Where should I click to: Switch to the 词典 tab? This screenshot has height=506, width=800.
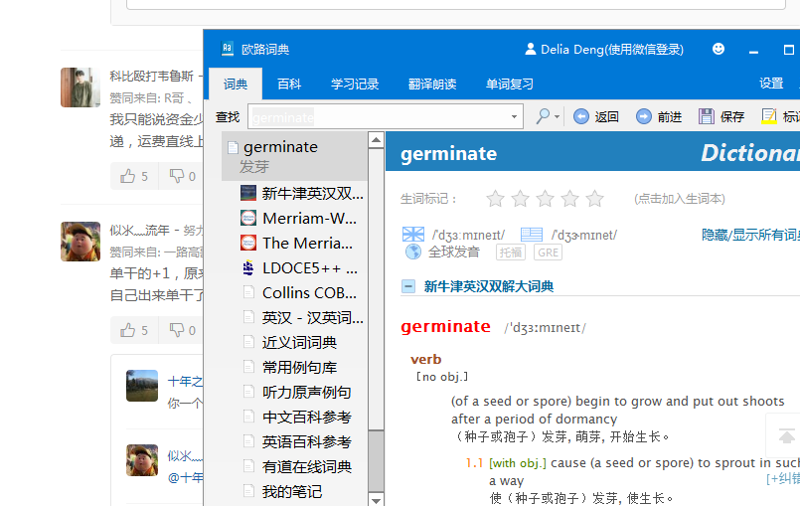pos(236,84)
